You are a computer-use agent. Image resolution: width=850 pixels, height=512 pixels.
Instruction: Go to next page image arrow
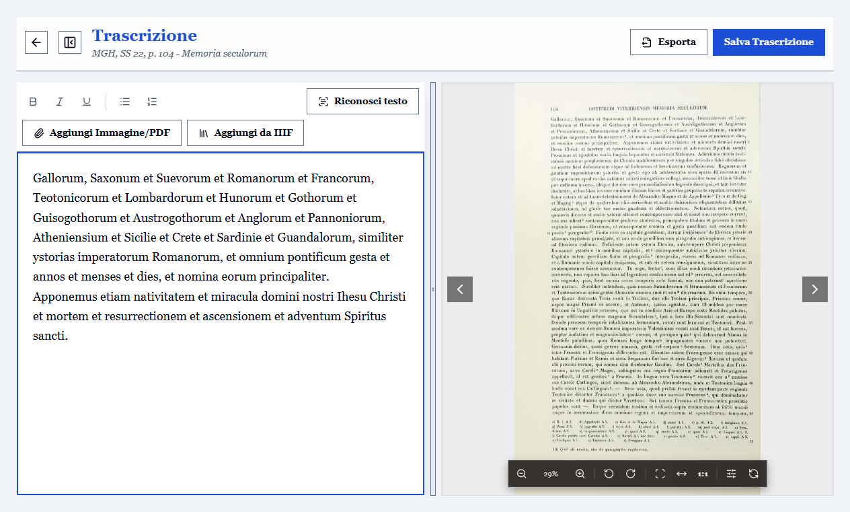(x=815, y=289)
